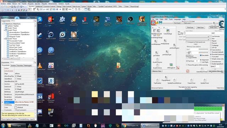This screenshot has height=128, width=227.
Task: Select the emptypopup component icon
Action: 165,41
